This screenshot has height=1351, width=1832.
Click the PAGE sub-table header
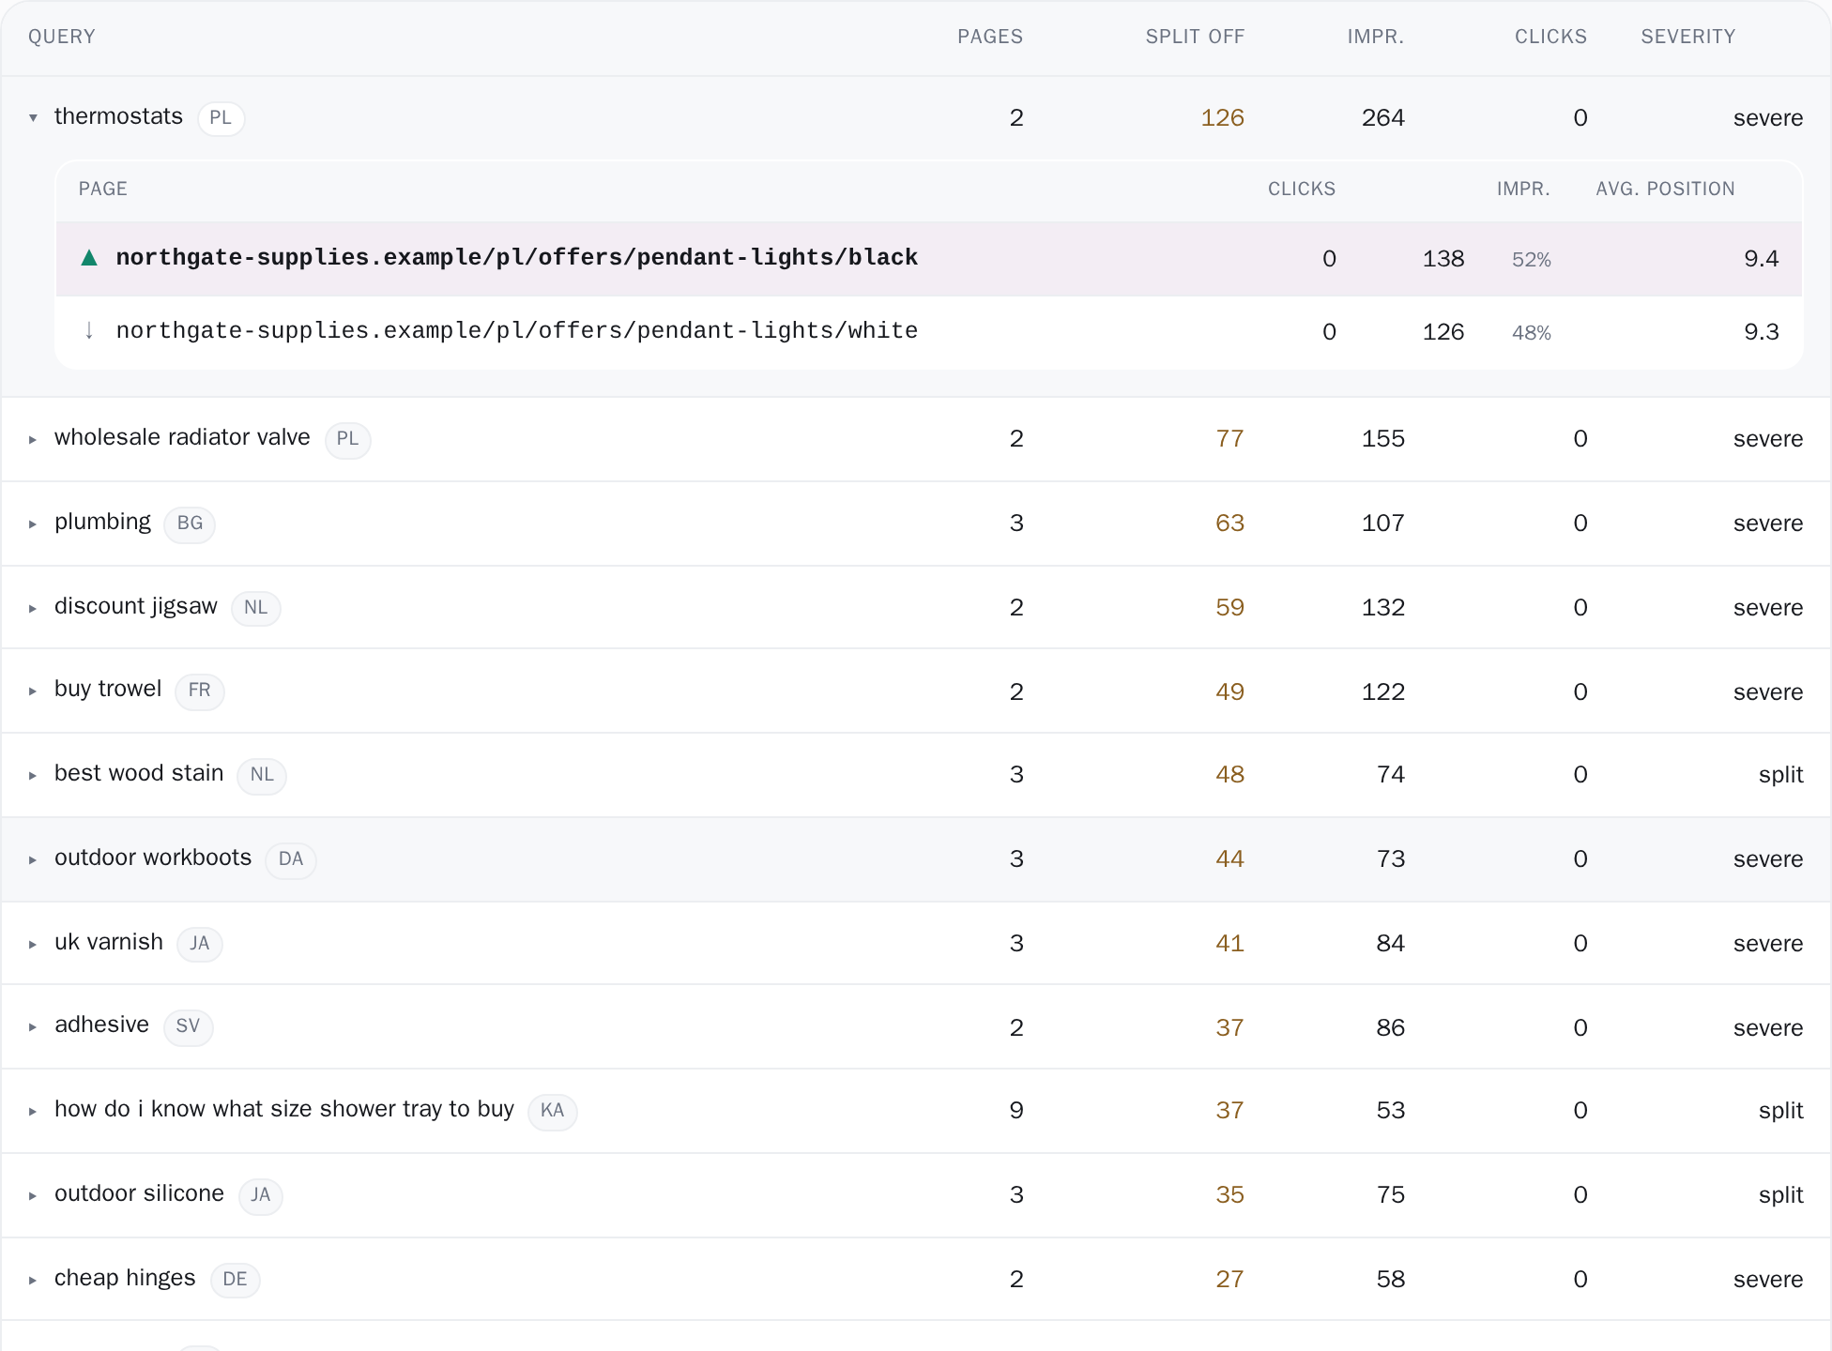click(103, 189)
